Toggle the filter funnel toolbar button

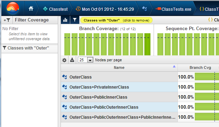[x=75, y=20]
